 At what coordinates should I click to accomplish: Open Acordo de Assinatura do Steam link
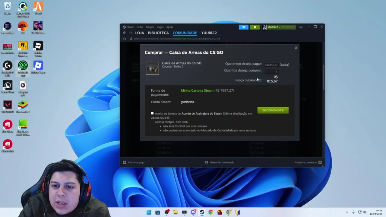[x=202, y=114]
